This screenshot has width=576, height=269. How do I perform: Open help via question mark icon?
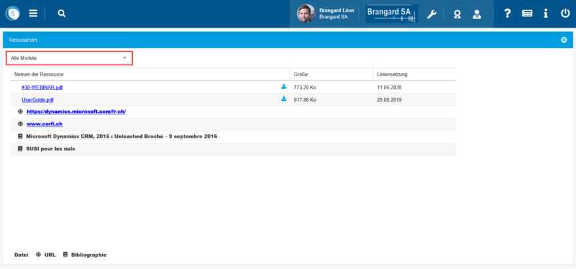[x=507, y=13]
